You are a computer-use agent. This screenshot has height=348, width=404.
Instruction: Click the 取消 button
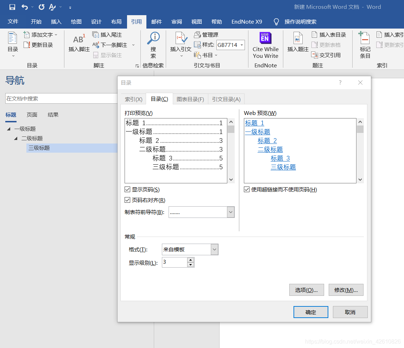[350, 312]
